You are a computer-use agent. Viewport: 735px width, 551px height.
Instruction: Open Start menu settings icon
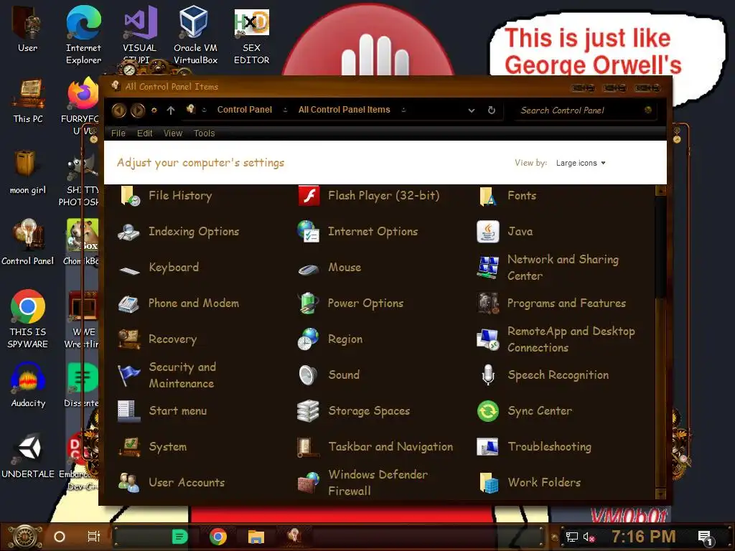(129, 411)
